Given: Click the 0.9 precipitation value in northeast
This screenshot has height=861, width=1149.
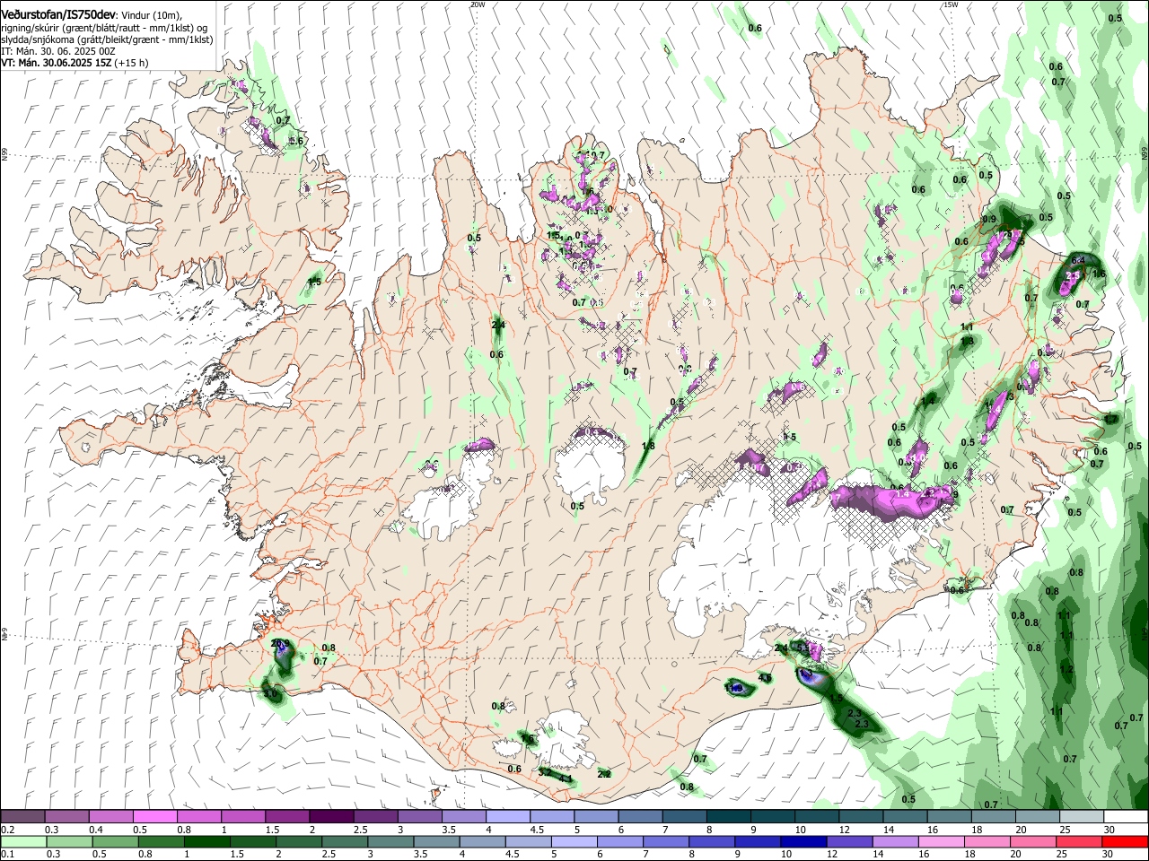Looking at the screenshot, I should [x=989, y=219].
